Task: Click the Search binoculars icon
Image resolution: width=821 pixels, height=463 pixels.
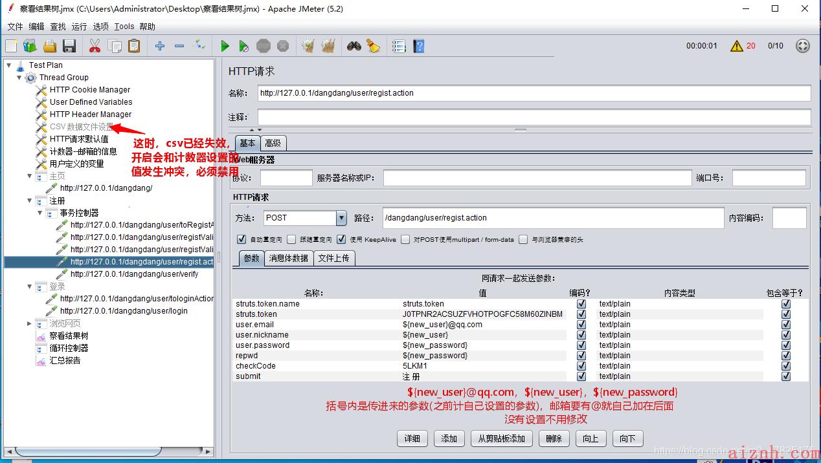Action: (354, 46)
